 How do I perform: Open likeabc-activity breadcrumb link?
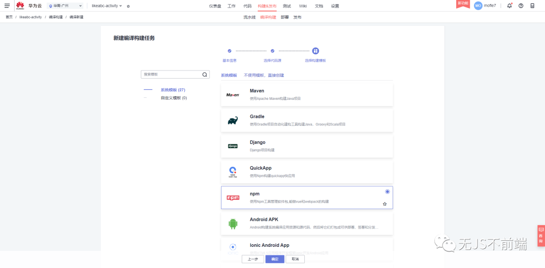pyautogui.click(x=31, y=17)
